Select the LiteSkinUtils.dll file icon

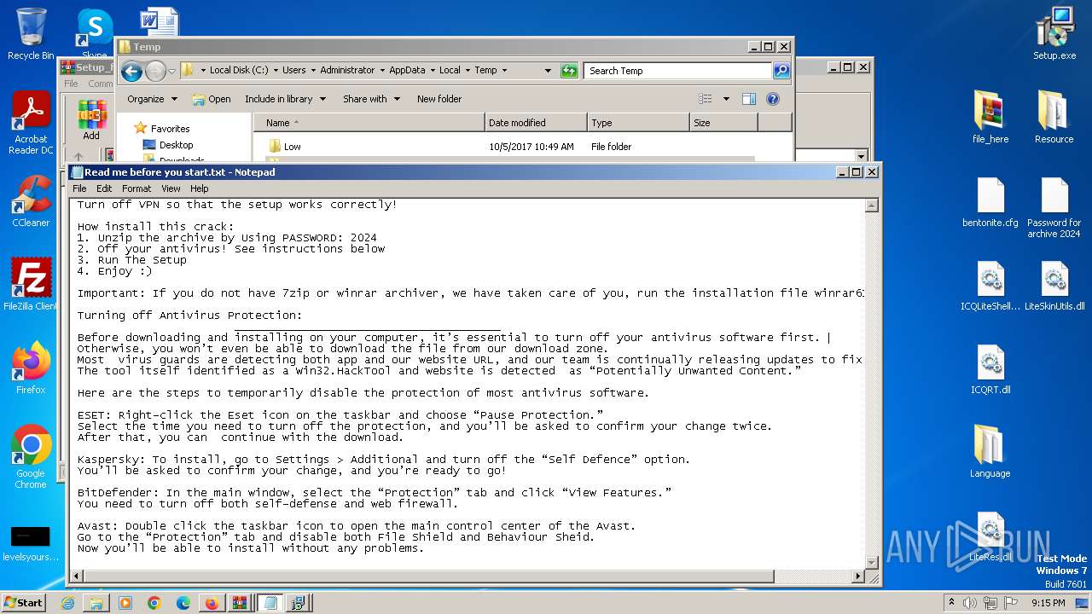click(x=1054, y=286)
